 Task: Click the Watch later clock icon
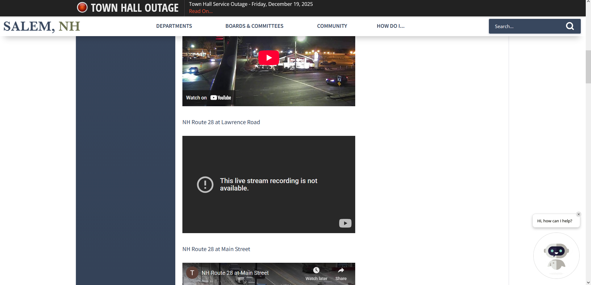click(316, 270)
